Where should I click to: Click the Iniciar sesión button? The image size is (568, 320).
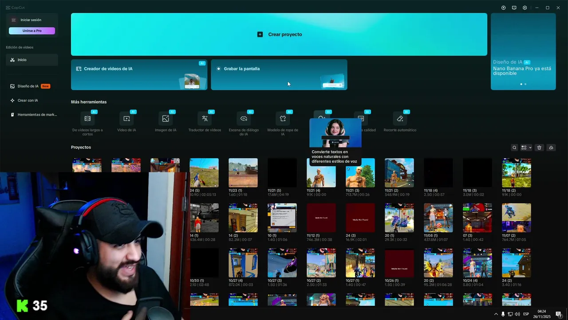[x=32, y=20]
